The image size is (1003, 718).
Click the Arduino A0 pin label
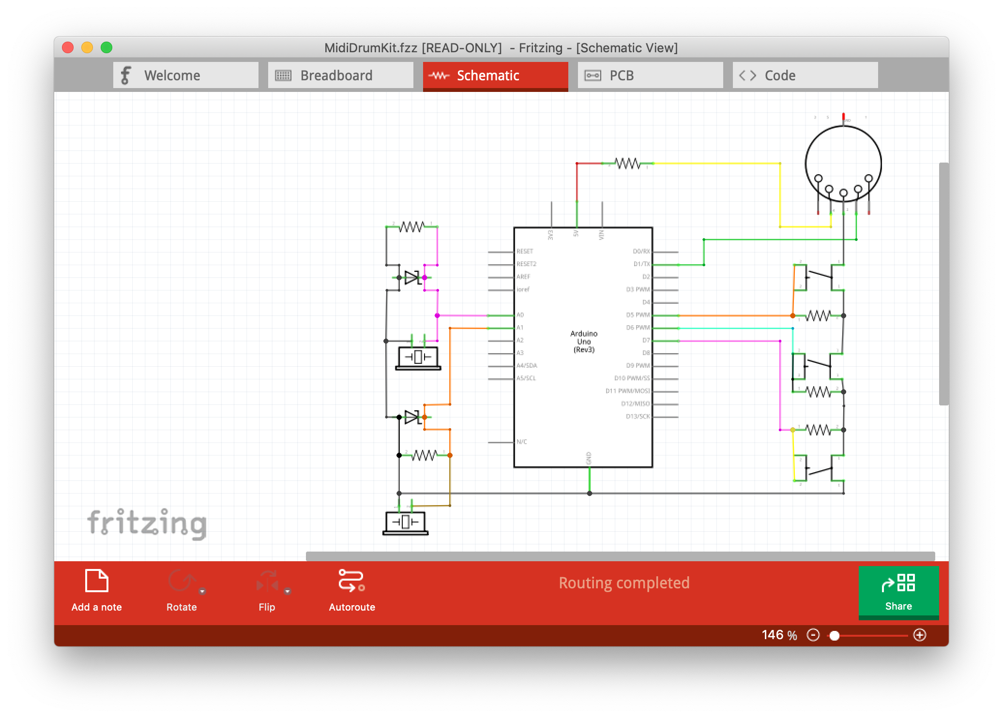click(520, 315)
